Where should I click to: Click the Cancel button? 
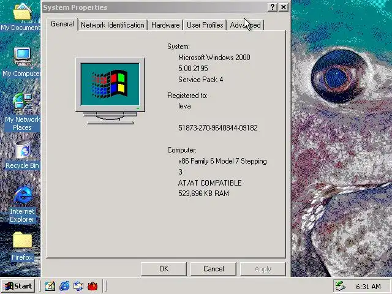tap(213, 269)
